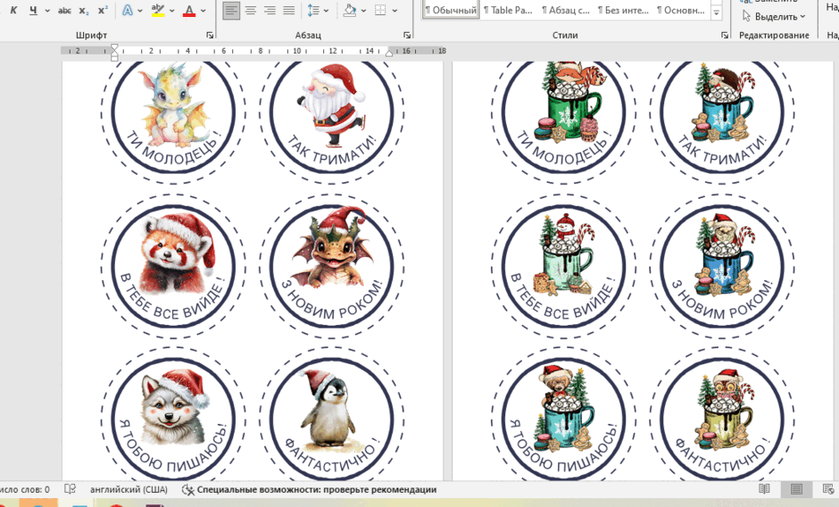Justify paragraph text alignment

tap(289, 10)
